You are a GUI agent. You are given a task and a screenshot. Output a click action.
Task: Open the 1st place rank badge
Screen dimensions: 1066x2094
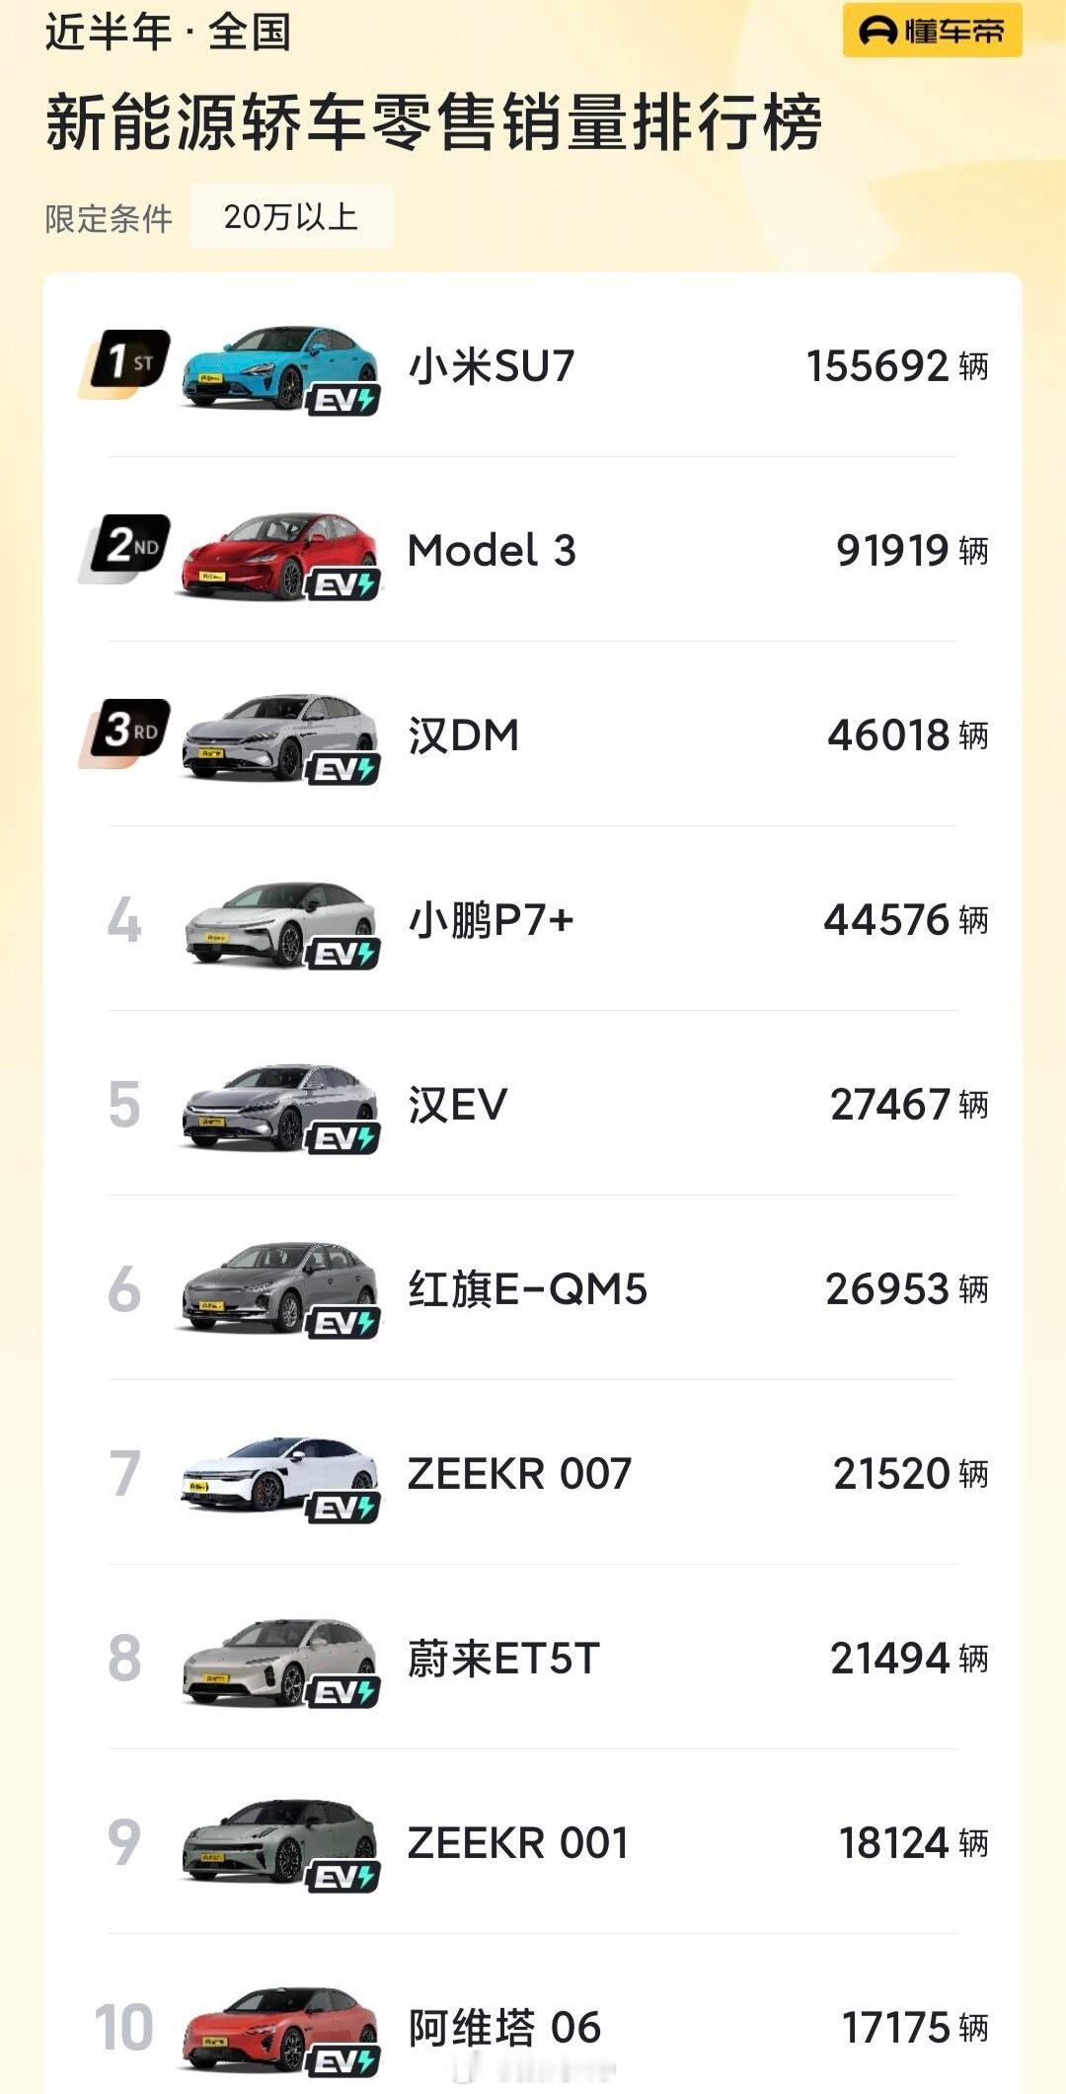tap(124, 363)
